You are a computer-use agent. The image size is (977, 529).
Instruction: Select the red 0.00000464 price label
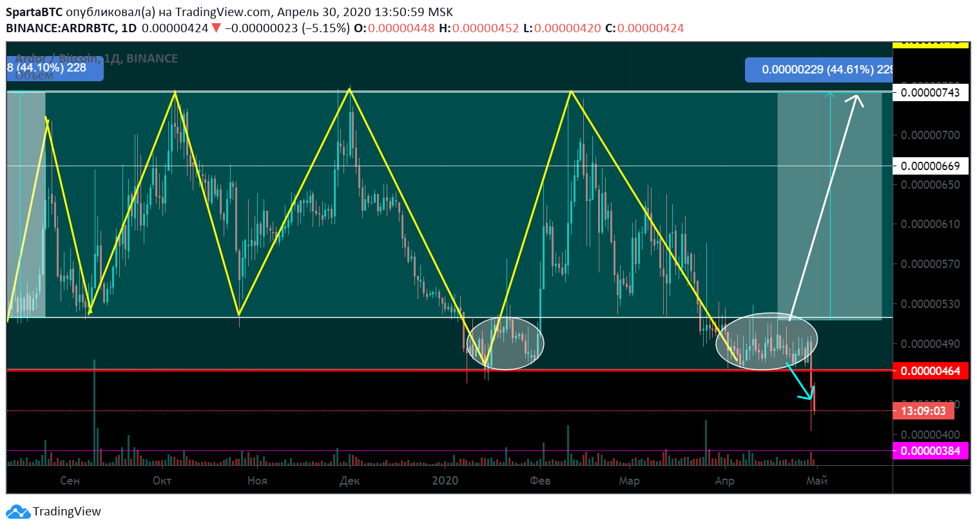[931, 371]
